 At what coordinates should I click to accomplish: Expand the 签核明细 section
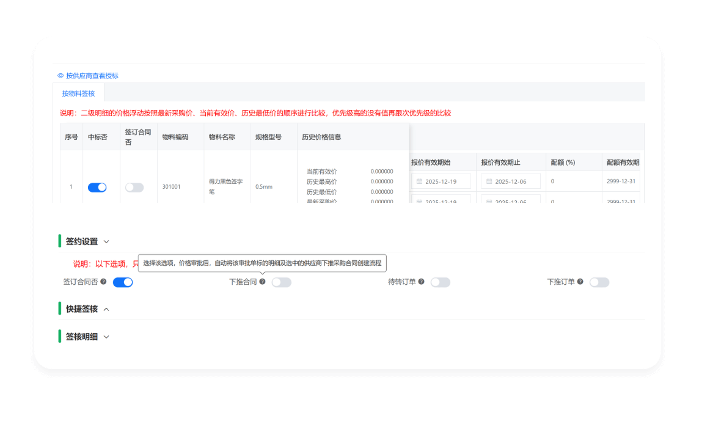point(107,337)
